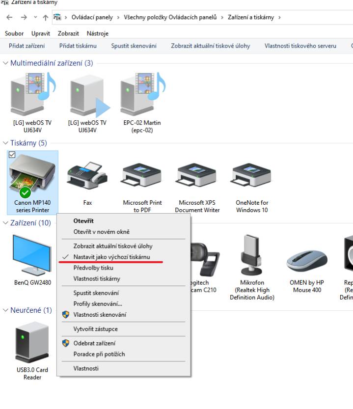
Task: Click Přidat tiskárnu in toolbar
Action: [x=78, y=46]
